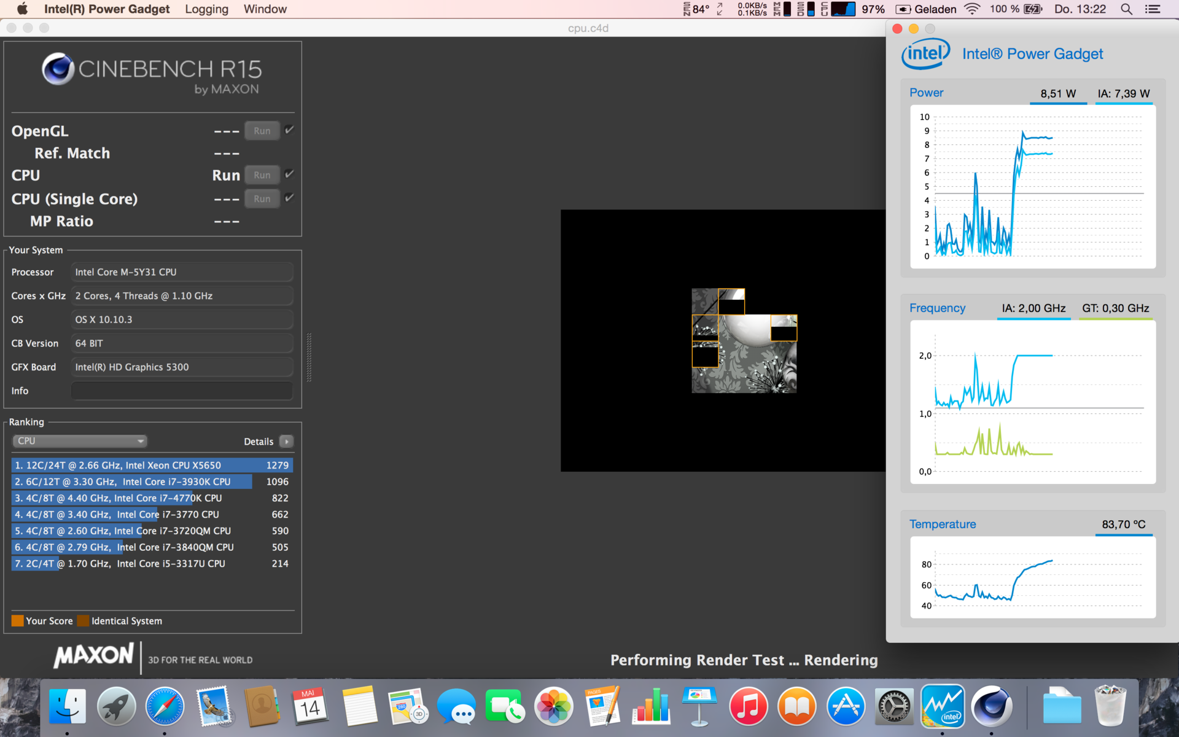This screenshot has width=1179, height=737.
Task: Click the Info input field
Action: click(x=182, y=391)
